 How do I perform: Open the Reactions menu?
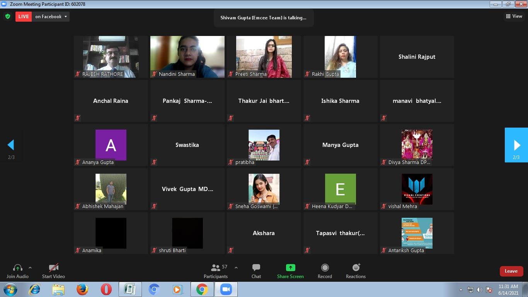pos(356,271)
